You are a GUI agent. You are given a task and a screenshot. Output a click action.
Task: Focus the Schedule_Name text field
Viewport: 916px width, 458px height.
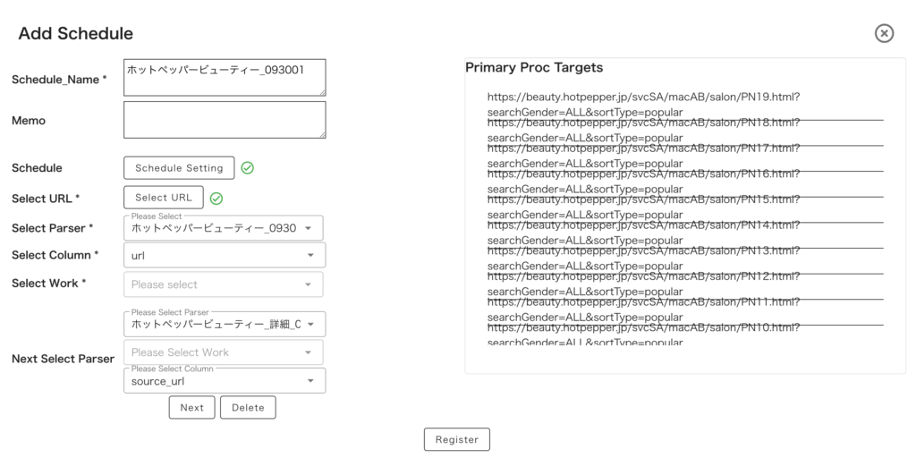[225, 77]
